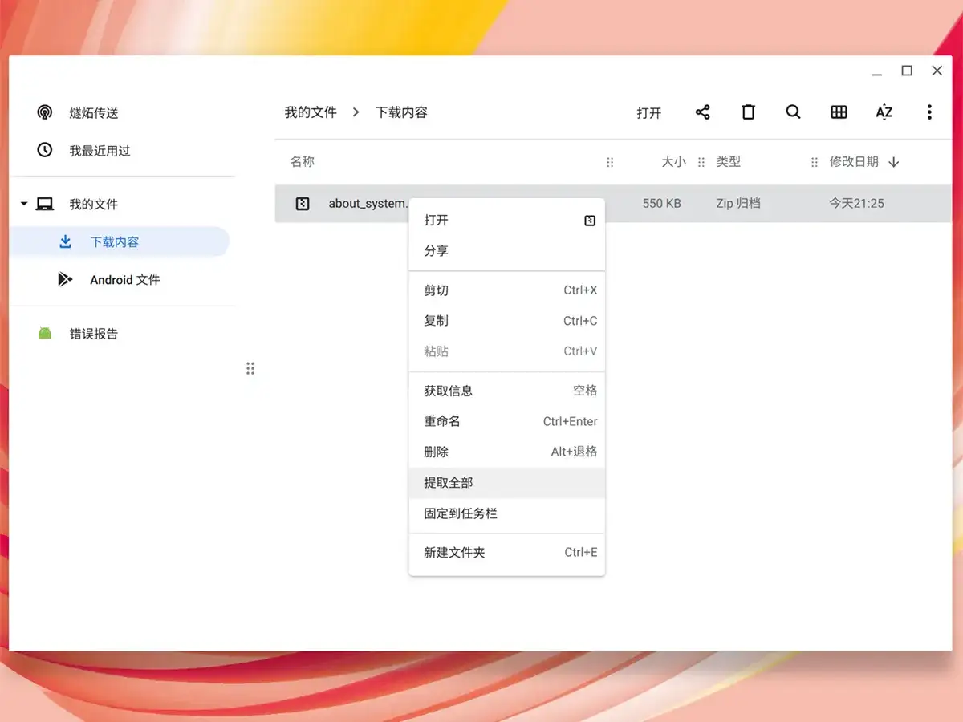Select 提取全部 to extract the zip
This screenshot has width=963, height=722.
506,483
